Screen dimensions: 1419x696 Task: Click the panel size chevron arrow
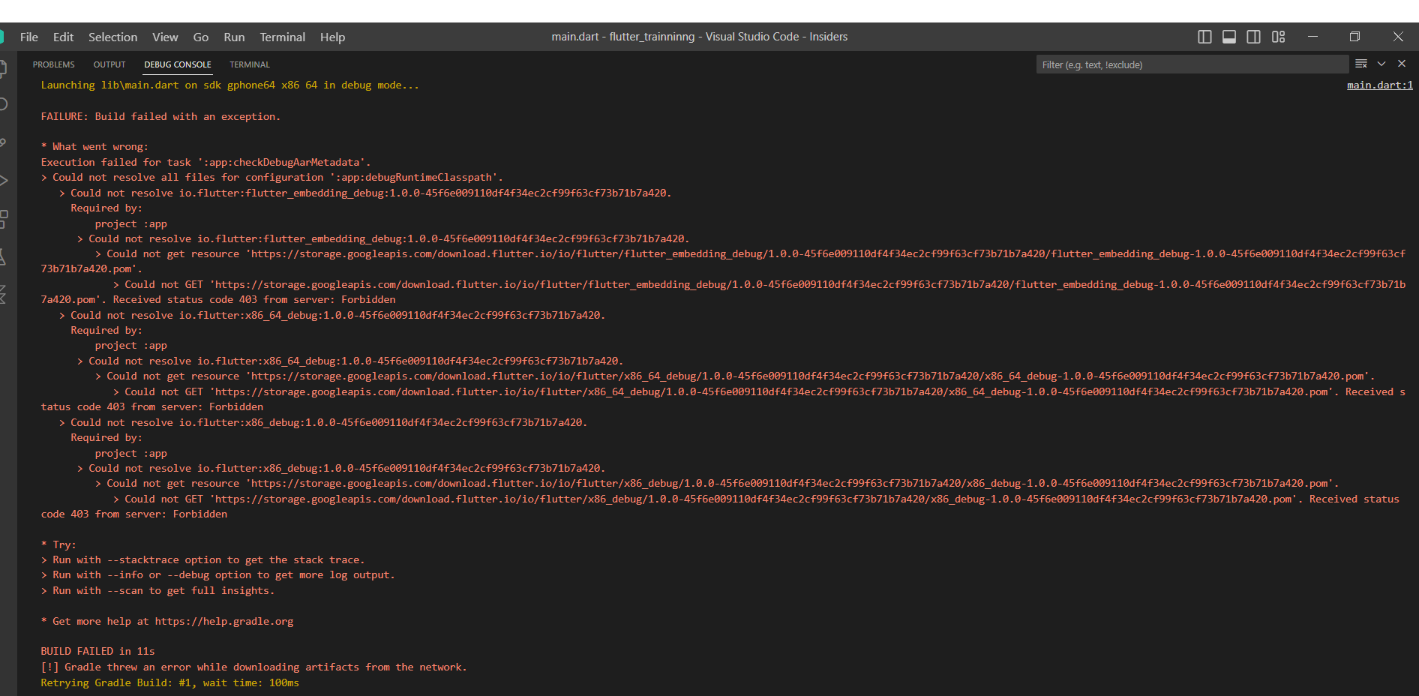pos(1381,64)
